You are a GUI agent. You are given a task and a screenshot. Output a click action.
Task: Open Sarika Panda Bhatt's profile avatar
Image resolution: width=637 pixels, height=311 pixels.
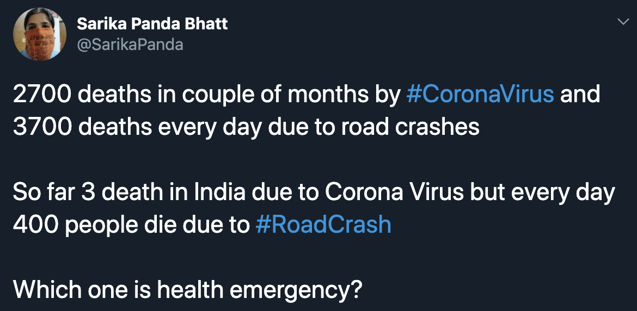pos(39,34)
